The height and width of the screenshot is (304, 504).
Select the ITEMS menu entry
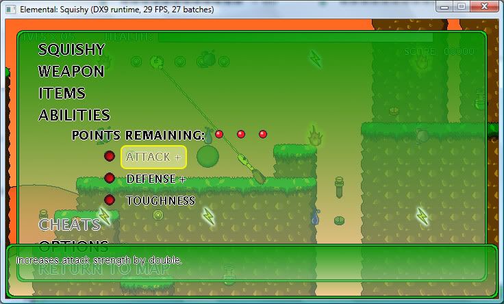[62, 93]
